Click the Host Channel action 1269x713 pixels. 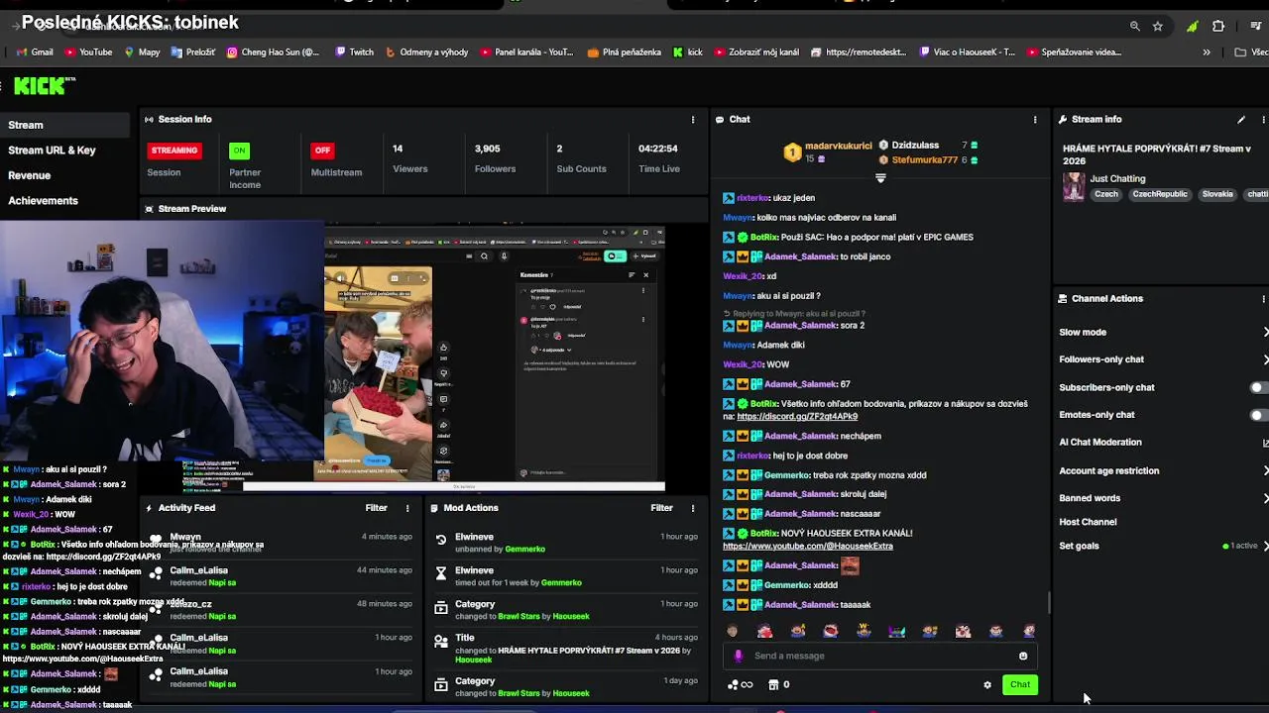pos(1088,522)
